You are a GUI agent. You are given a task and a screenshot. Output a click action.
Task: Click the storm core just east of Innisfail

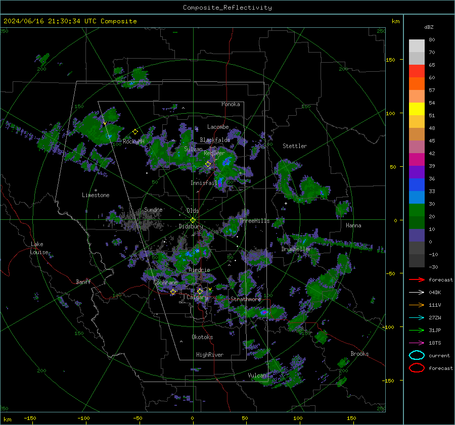220,182
